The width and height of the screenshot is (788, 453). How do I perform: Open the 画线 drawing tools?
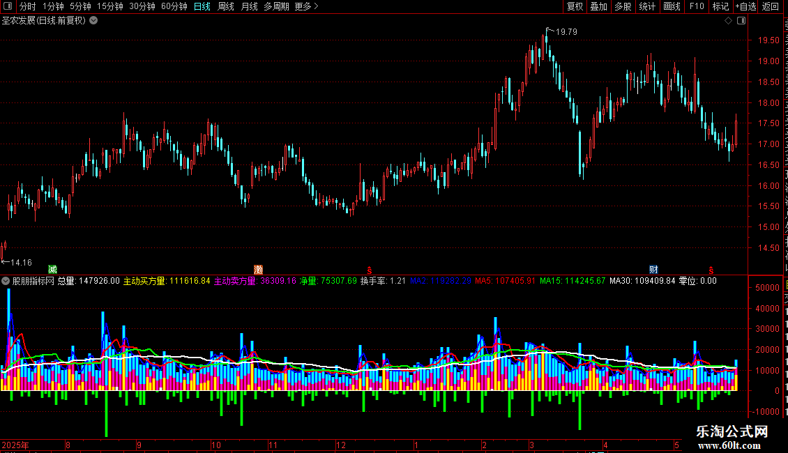click(672, 6)
